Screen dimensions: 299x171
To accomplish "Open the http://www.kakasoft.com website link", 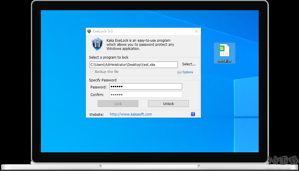I will (131, 114).
